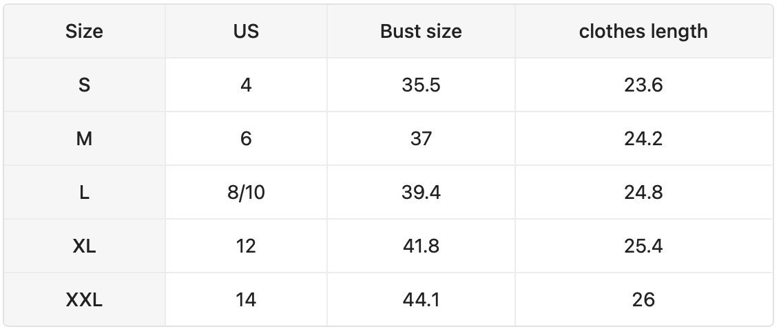Click the US size 12 cell
This screenshot has width=781, height=329.
click(x=246, y=246)
